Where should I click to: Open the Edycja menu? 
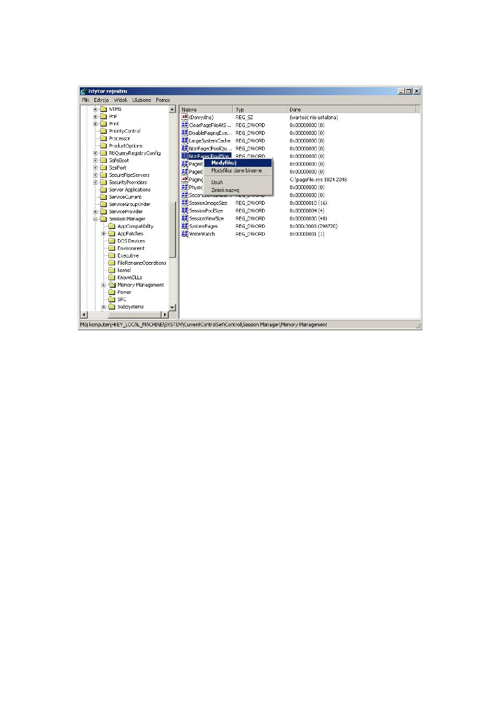tap(101, 100)
